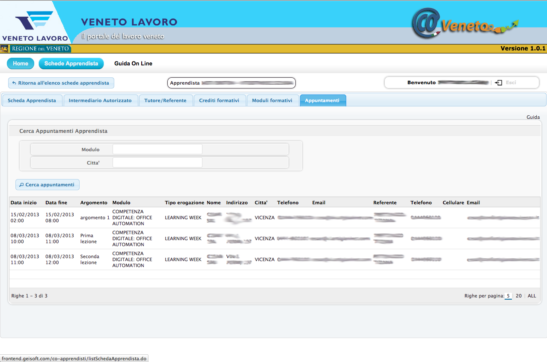Switch to the Crediti formativi tab
Viewport: 547px width, 362px height.
coord(219,100)
